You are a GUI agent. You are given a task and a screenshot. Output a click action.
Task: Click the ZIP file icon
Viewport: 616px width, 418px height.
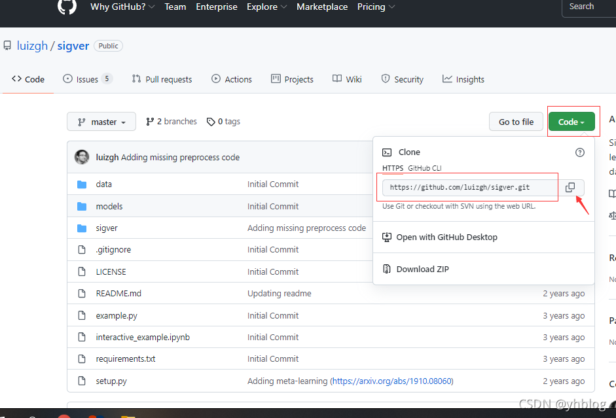tap(387, 269)
